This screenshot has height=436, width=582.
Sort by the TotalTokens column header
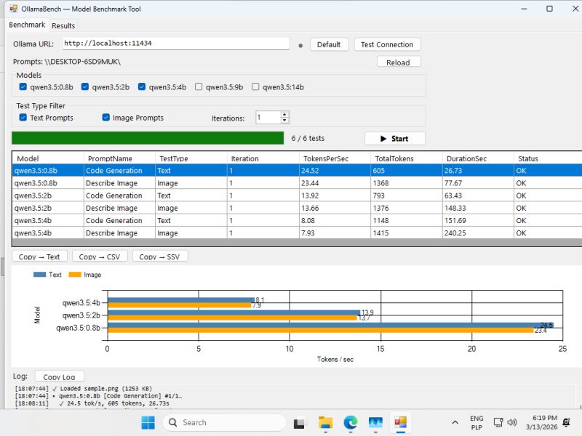coord(407,158)
